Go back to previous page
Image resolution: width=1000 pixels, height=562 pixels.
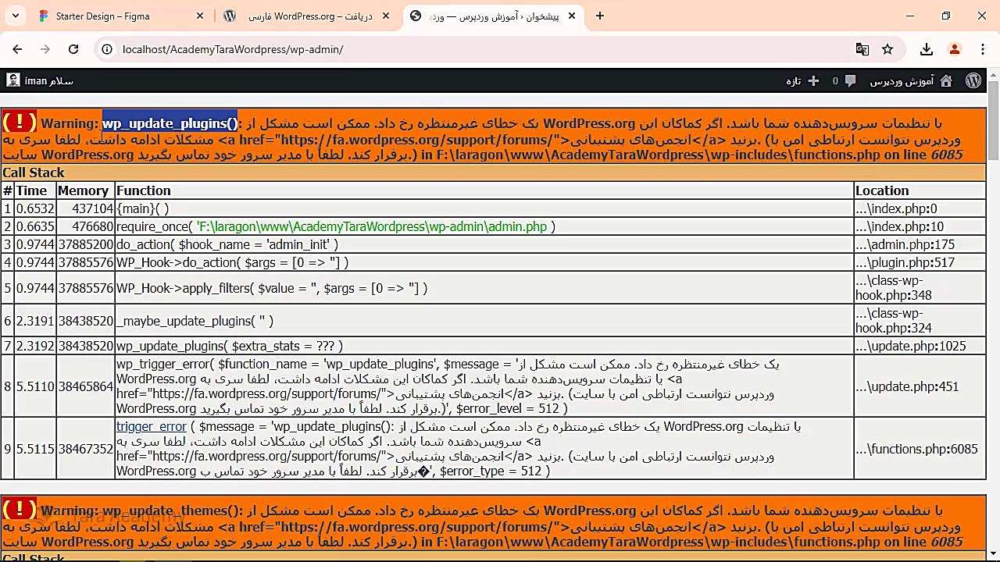pos(17,49)
